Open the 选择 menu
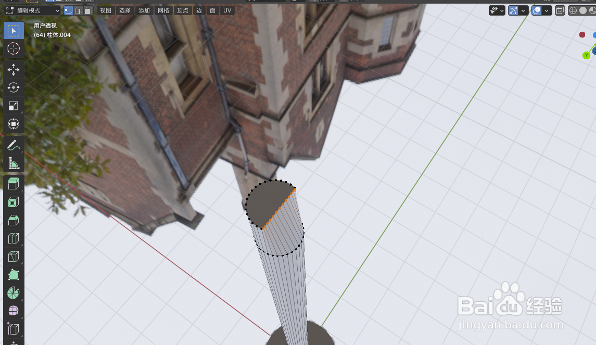596x345 pixels. coord(125,10)
